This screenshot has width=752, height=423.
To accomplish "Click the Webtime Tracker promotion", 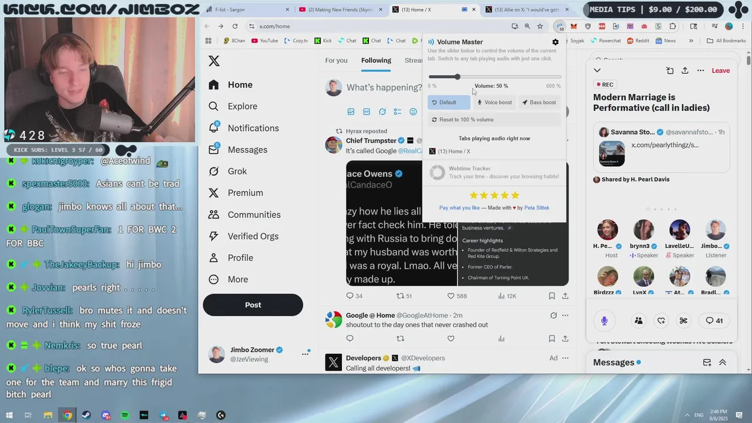I will [495, 173].
